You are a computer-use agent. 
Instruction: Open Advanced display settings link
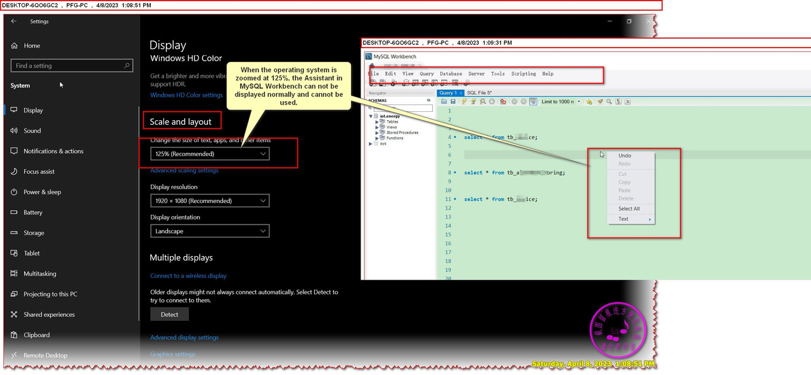tap(184, 338)
